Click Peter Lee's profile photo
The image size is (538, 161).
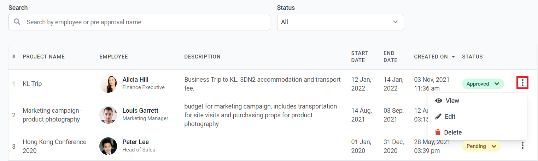click(x=108, y=146)
